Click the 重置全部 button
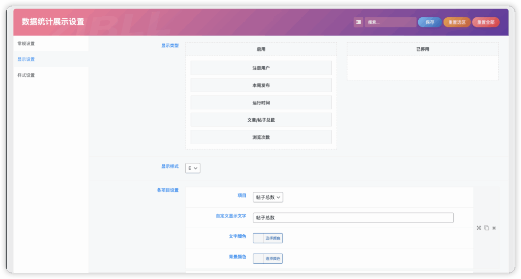This screenshot has width=521, height=279. (x=486, y=22)
